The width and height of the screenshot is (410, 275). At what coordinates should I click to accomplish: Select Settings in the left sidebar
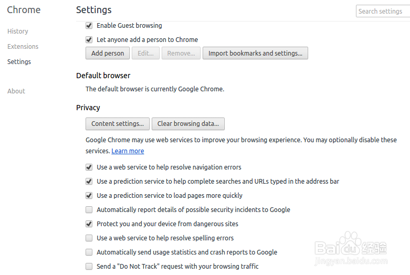point(19,61)
